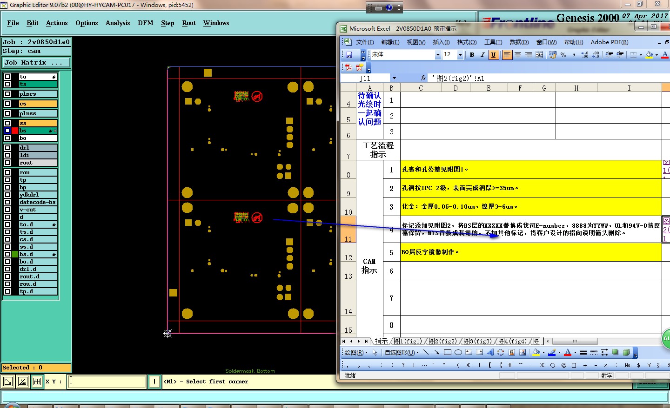Click select objects pointer in drawing toolbar
Image resolution: width=670 pixels, height=408 pixels.
pyautogui.click(x=375, y=352)
